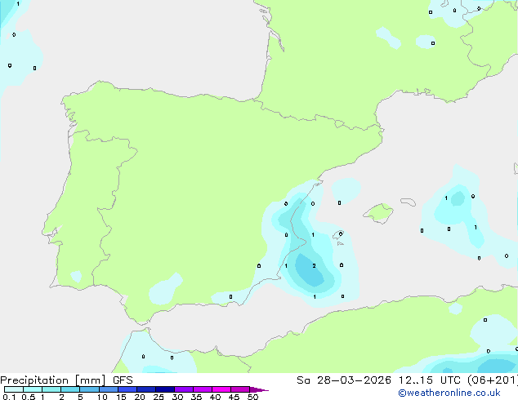Select the 30–35 mm purple legend swatch

pos(183,389)
